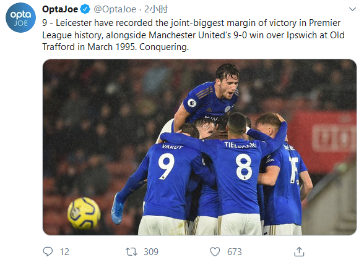
Task: Click the blue verified badge
Action: (x=85, y=9)
